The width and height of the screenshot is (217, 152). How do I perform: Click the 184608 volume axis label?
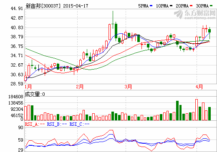(16, 97)
